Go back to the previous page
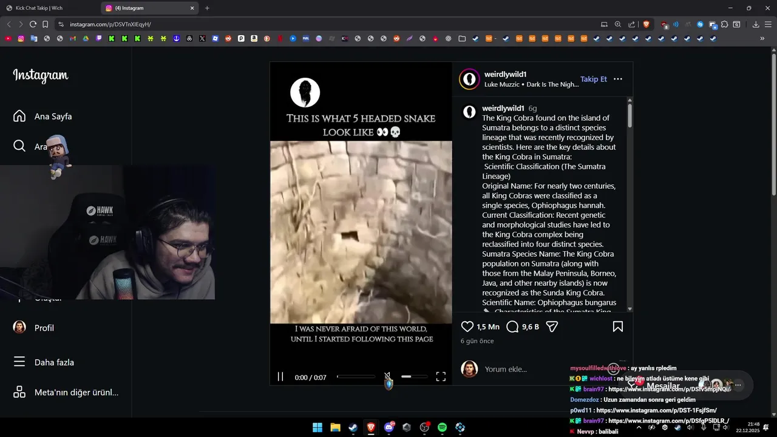 (8, 24)
